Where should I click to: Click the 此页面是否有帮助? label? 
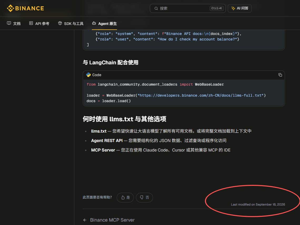pos(97,197)
